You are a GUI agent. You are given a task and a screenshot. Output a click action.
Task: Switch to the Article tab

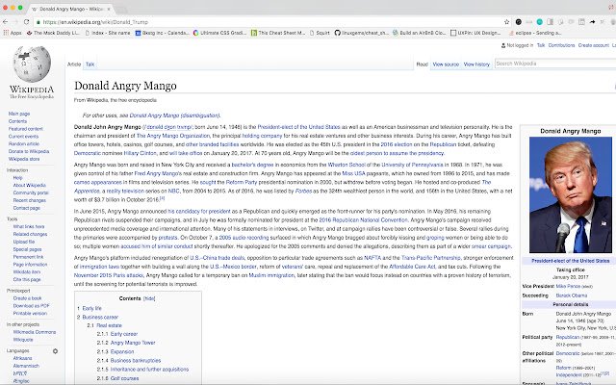[74, 64]
